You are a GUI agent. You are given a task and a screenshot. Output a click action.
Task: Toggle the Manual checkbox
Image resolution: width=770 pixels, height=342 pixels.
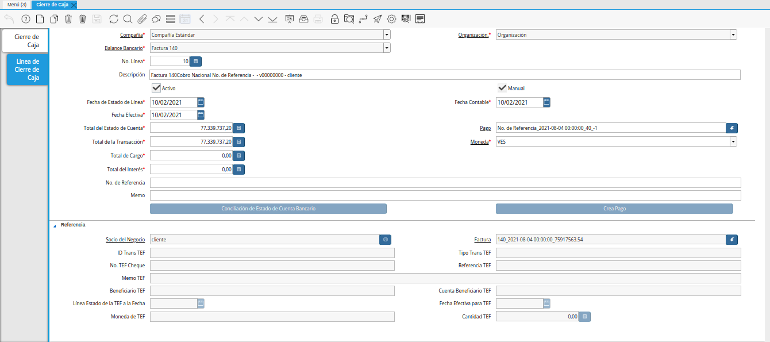[x=502, y=88]
